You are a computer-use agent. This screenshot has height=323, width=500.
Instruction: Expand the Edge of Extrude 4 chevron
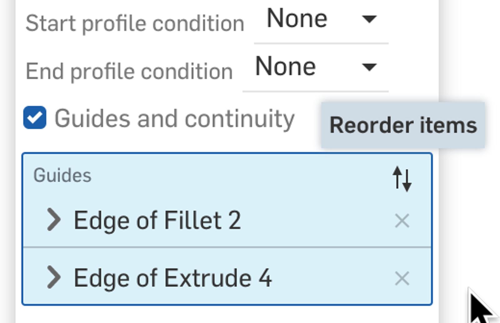click(x=54, y=277)
